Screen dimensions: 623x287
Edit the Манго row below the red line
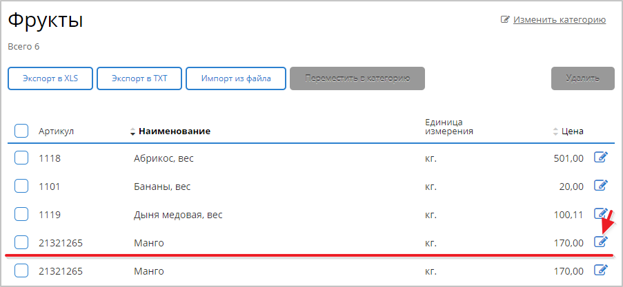point(601,270)
